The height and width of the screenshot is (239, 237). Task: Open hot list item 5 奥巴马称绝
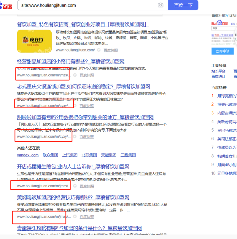(227, 130)
